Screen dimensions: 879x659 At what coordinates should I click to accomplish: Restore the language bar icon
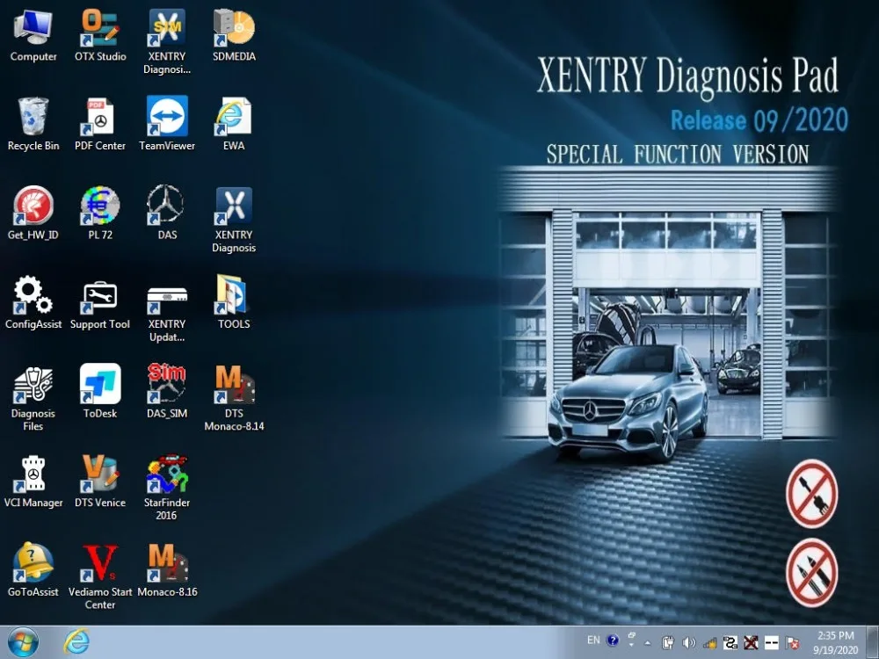click(632, 636)
